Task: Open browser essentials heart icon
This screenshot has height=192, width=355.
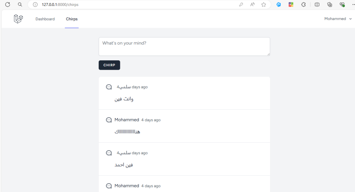Action: pos(342,5)
